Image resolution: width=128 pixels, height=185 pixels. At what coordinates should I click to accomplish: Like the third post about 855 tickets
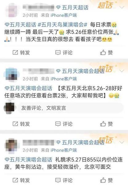(106, 180)
